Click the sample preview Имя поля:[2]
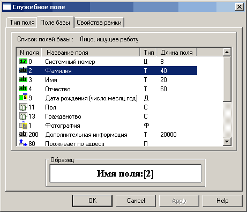 point(125,173)
